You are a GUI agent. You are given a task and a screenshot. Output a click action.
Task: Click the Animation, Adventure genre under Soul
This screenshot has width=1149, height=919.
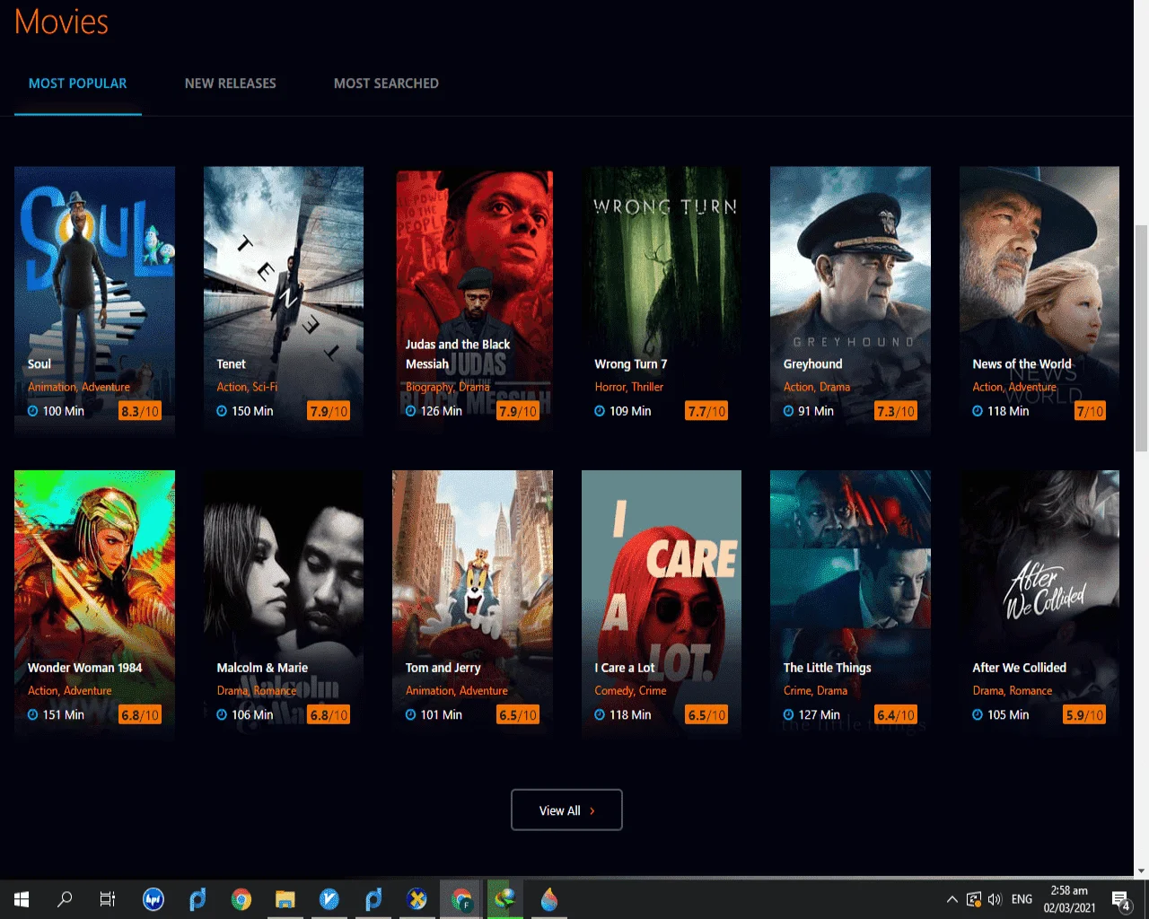tap(79, 388)
